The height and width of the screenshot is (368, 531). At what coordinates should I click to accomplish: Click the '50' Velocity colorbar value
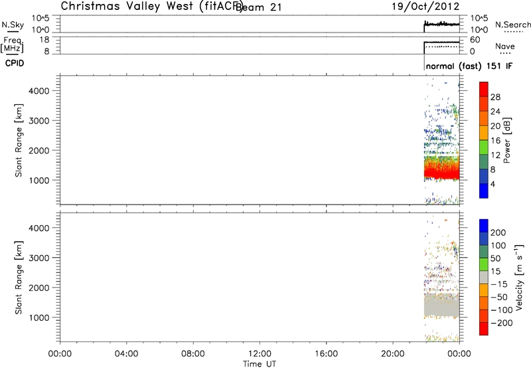(495, 258)
